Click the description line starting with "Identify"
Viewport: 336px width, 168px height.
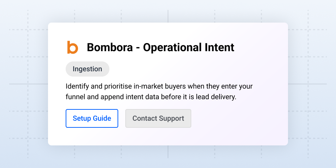[159, 86]
